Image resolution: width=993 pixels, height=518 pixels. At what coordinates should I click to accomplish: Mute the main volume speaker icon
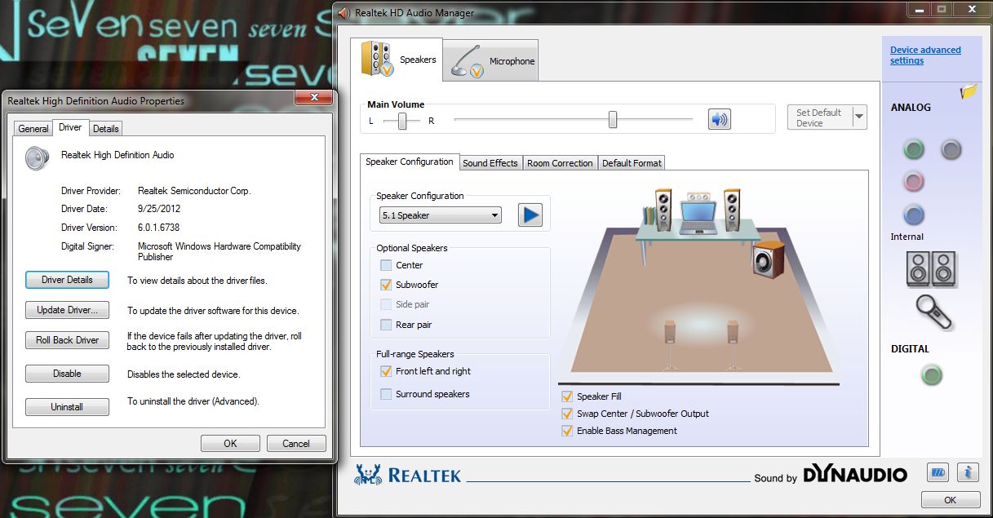(719, 120)
